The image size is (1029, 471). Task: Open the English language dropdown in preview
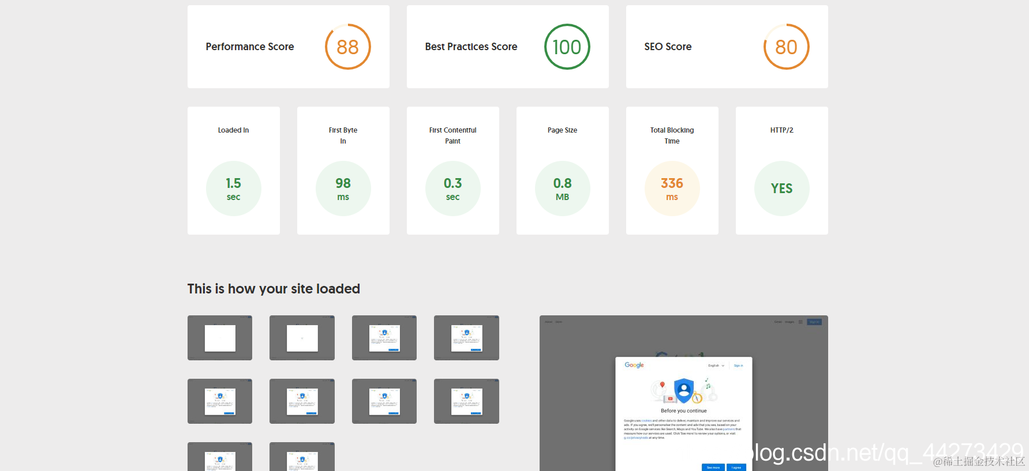(x=716, y=366)
